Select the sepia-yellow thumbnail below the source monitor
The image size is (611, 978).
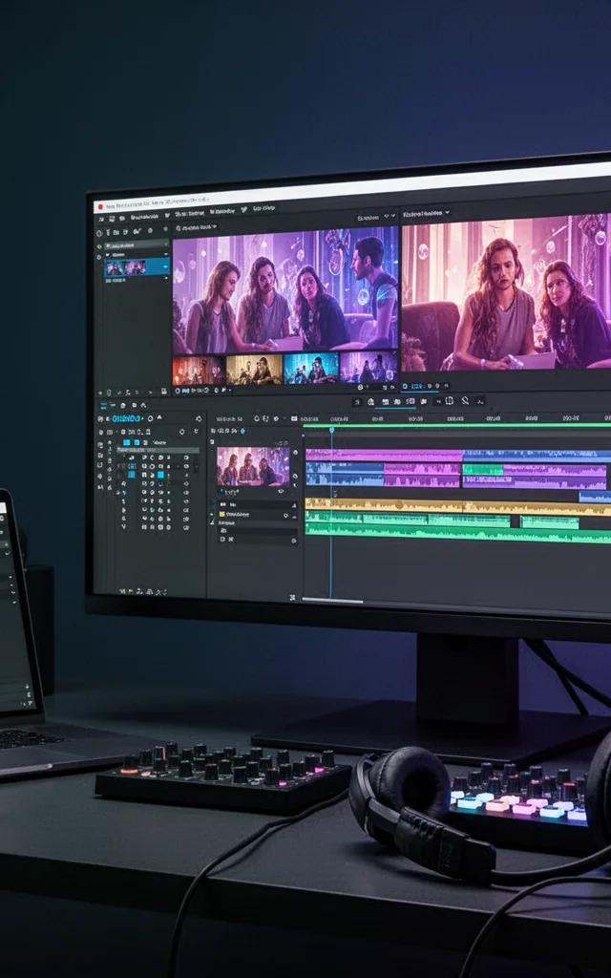254,370
